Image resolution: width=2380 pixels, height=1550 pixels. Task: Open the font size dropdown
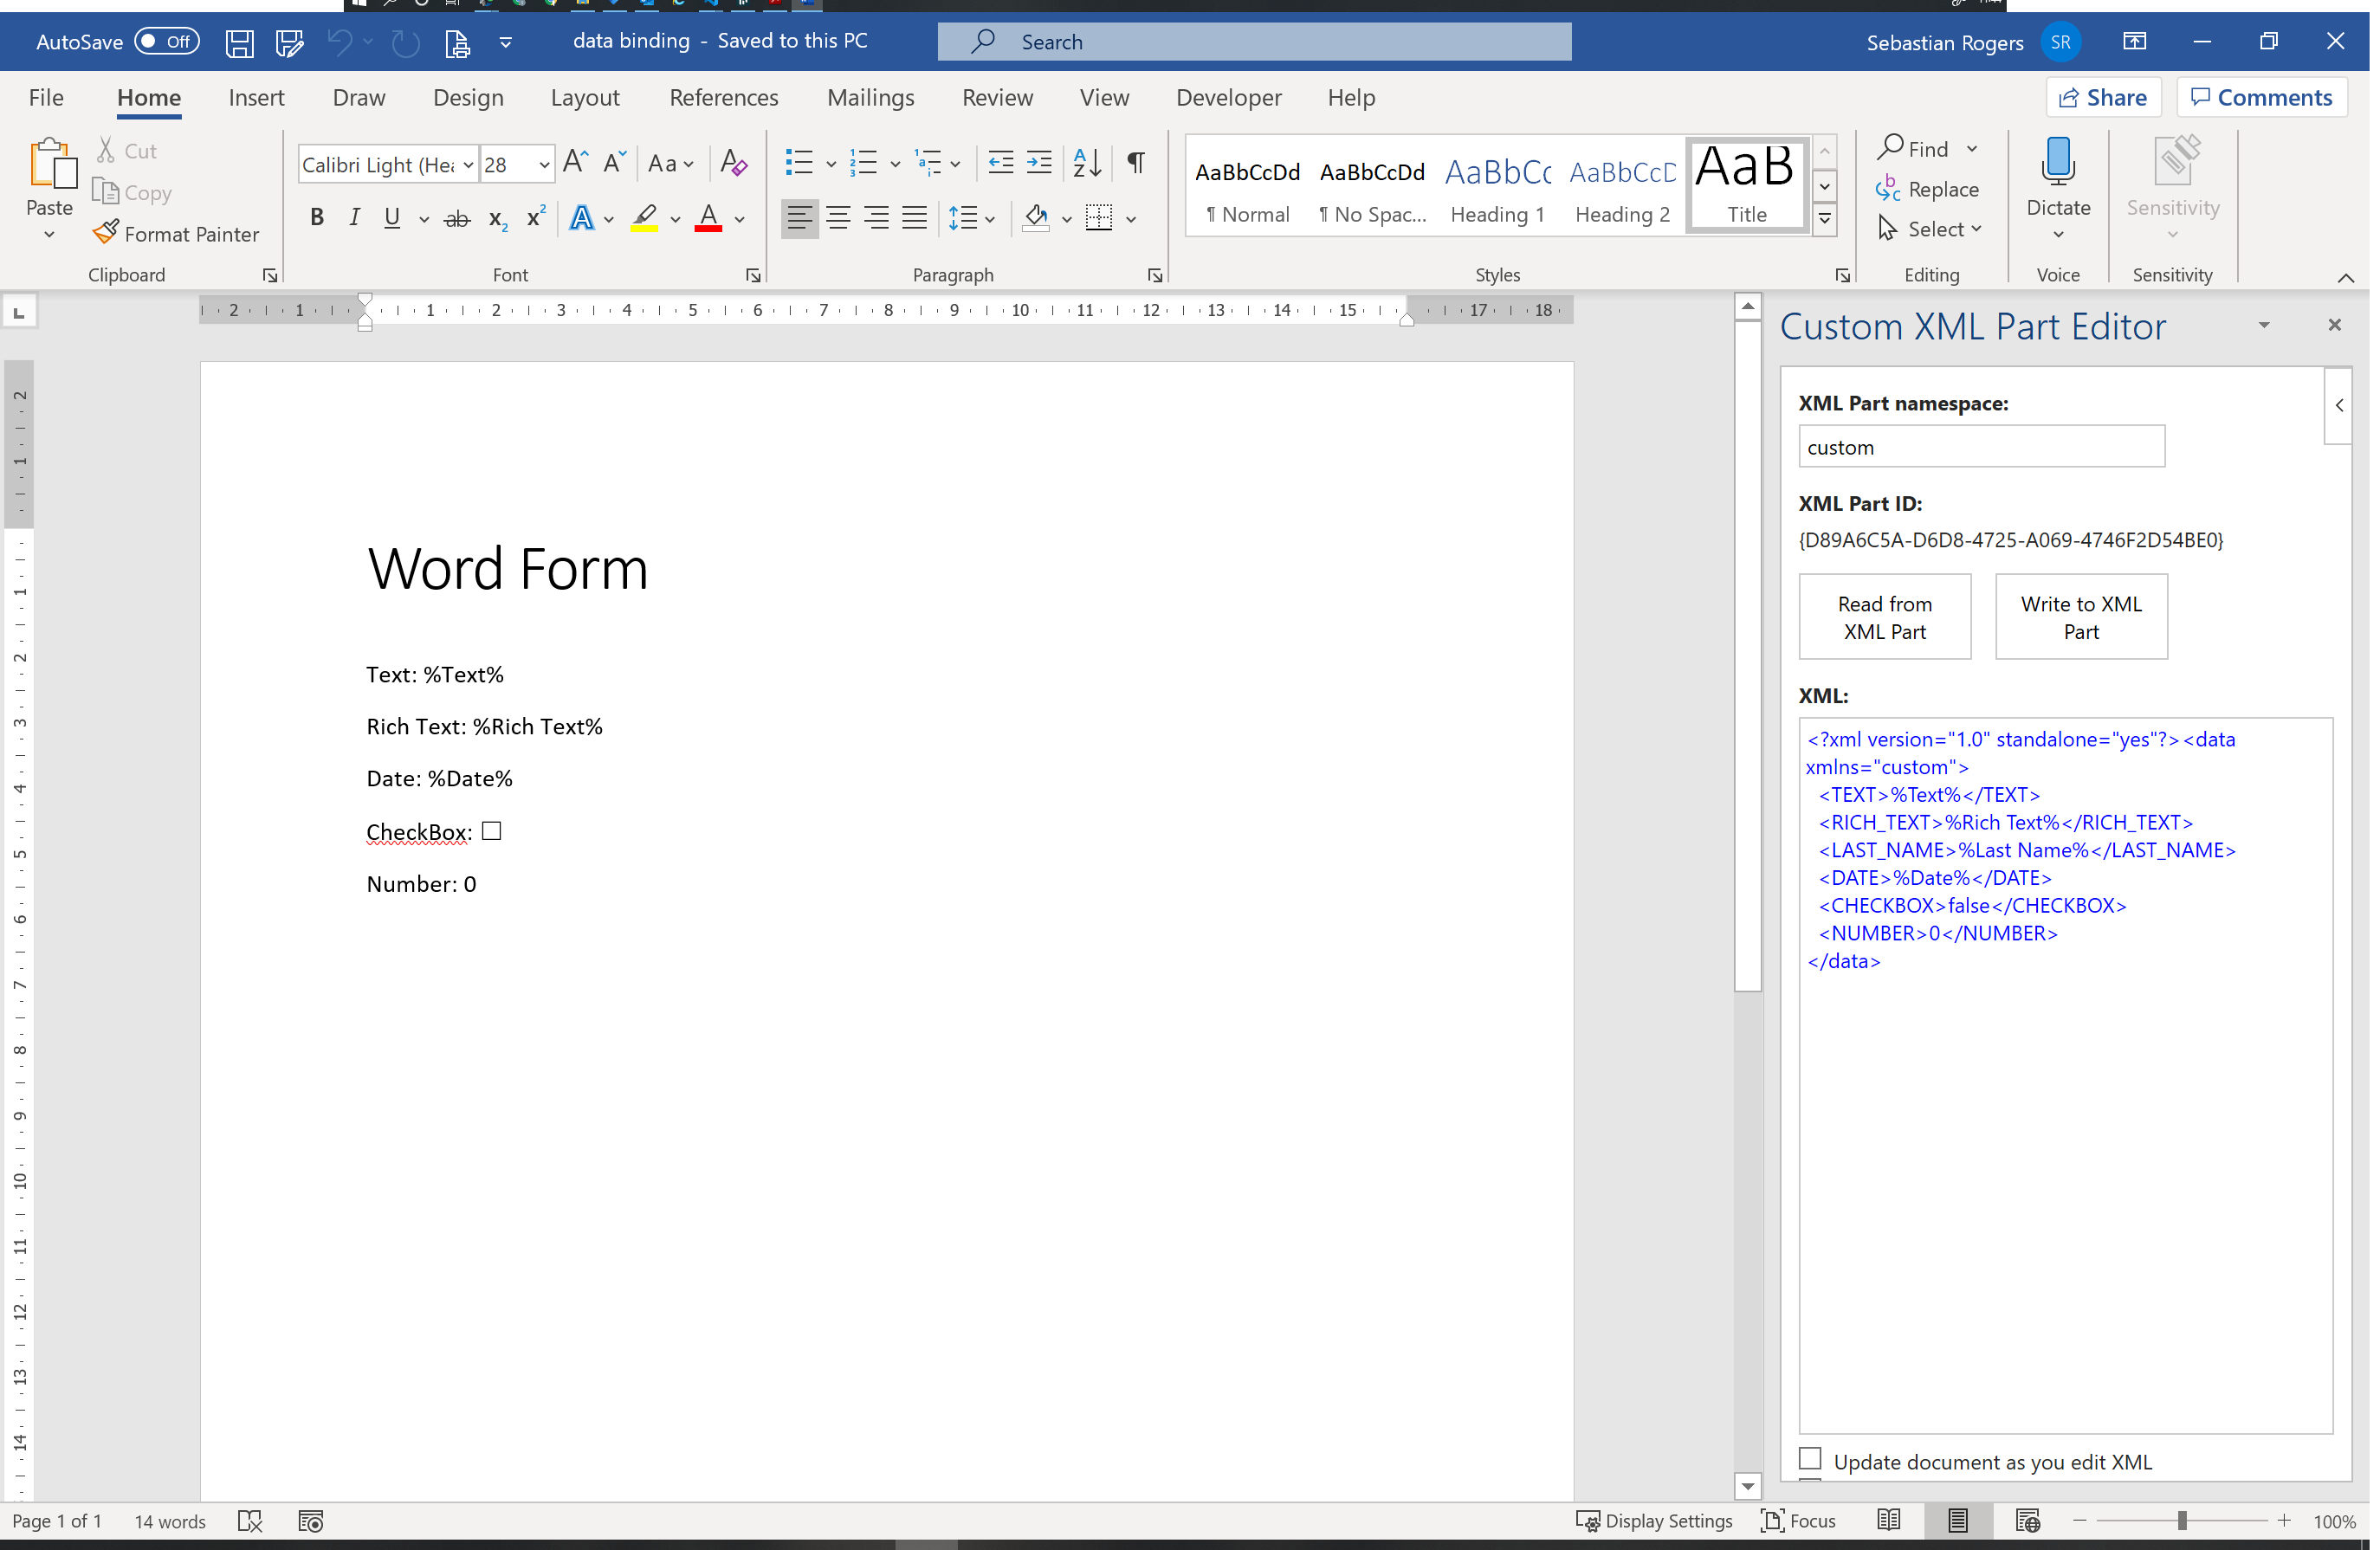click(x=544, y=164)
